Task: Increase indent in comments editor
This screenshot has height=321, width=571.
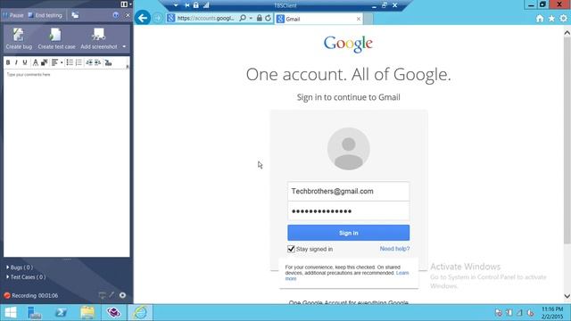Action: [98, 62]
